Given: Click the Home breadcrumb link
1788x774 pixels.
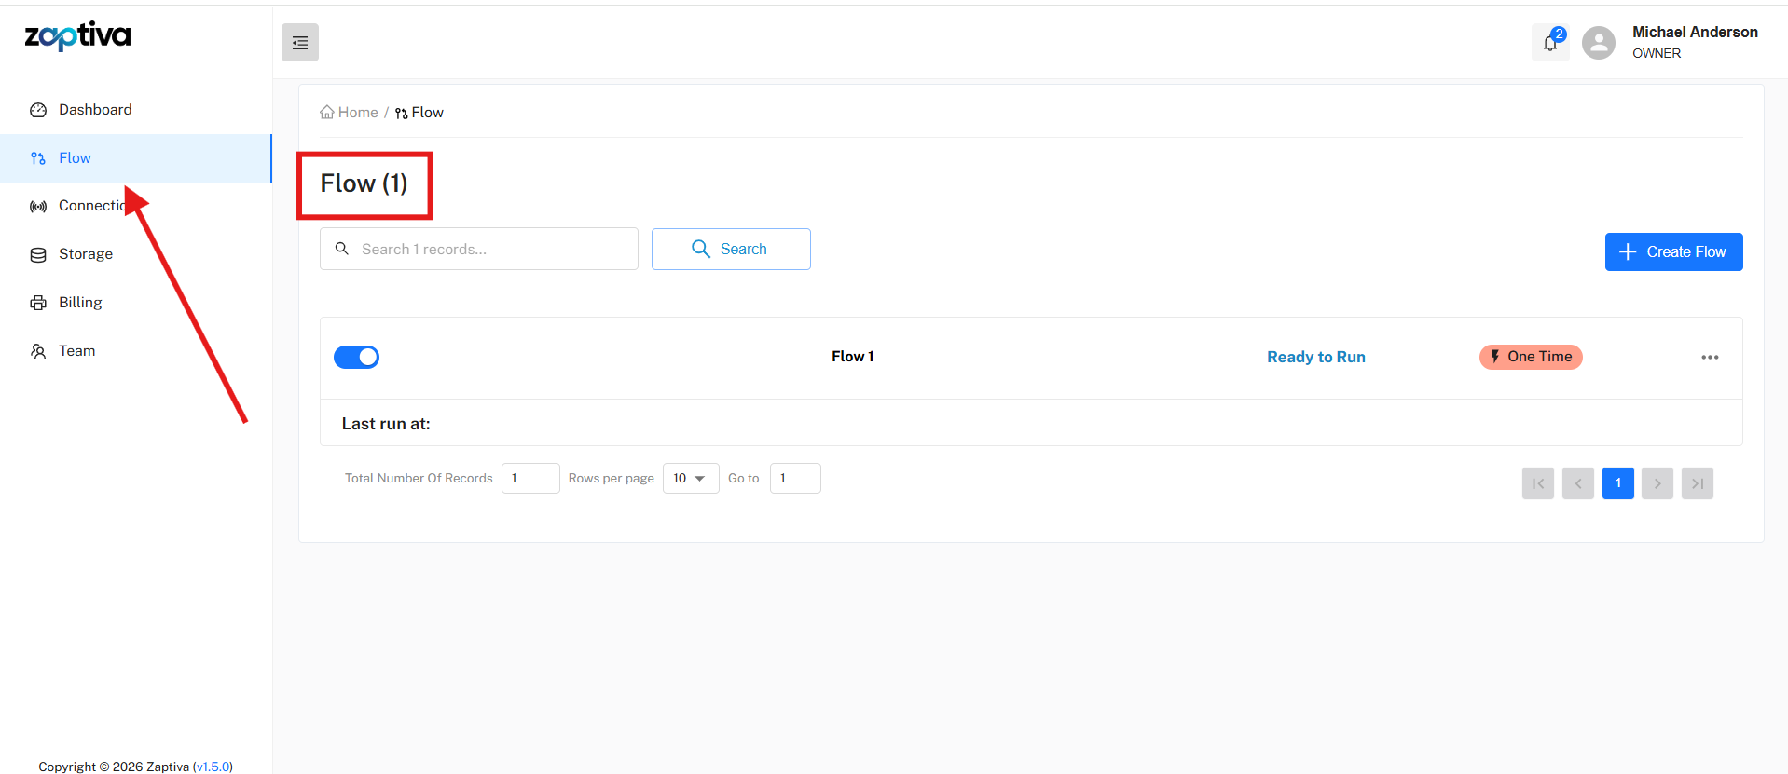Looking at the screenshot, I should 357,113.
